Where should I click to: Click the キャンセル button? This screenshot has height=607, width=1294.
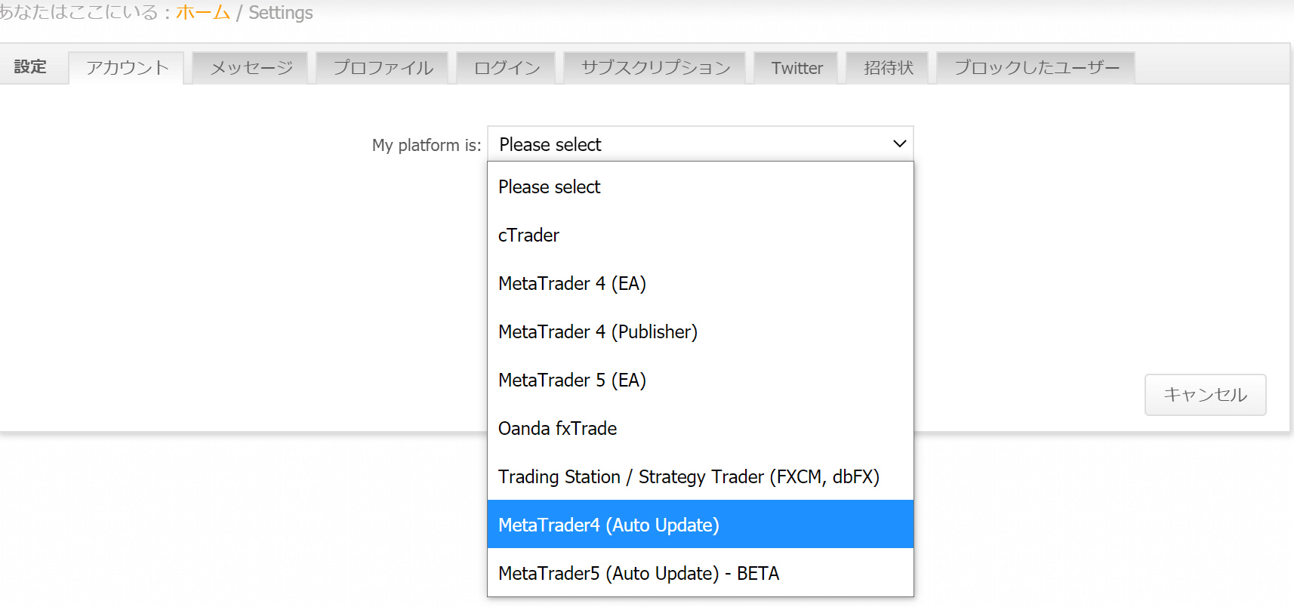click(x=1205, y=395)
